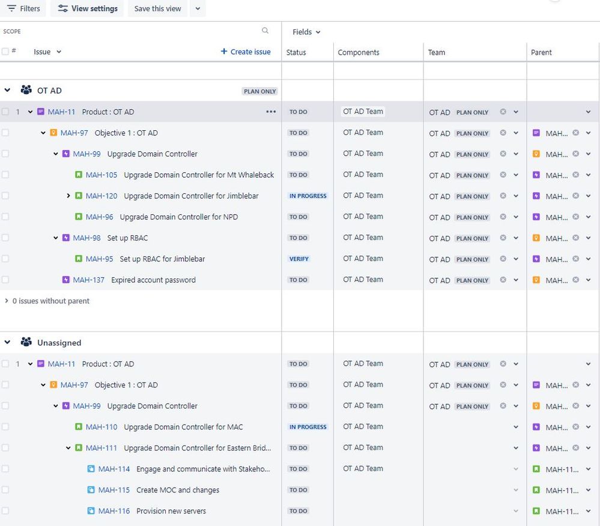Viewport: 600px width, 526px height.
Task: Open the Fields dropdown
Action: click(306, 32)
